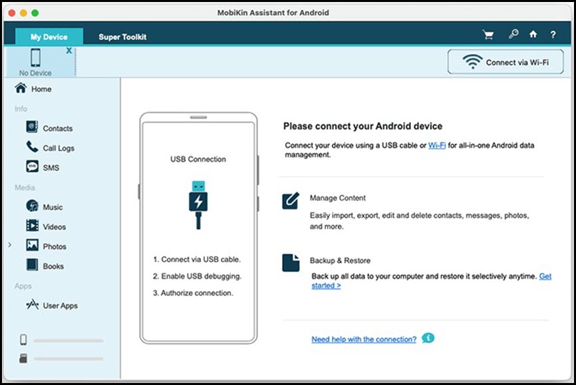Click the key registration icon

pyautogui.click(x=513, y=34)
